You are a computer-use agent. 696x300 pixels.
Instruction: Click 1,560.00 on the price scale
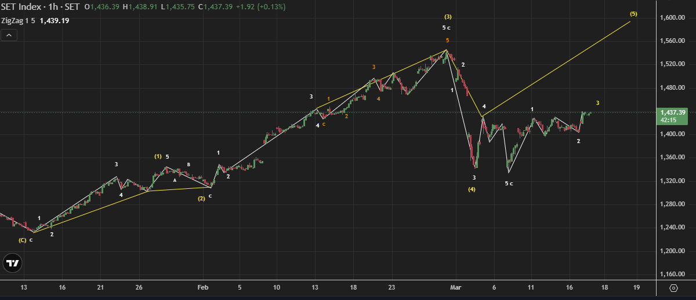(673, 41)
